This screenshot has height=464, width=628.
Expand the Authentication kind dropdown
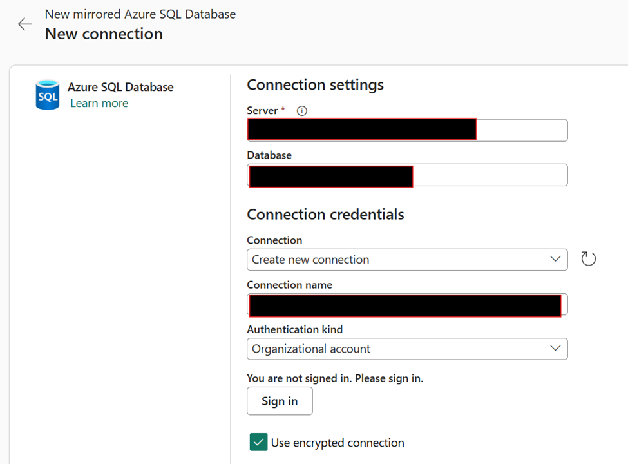[x=407, y=349]
